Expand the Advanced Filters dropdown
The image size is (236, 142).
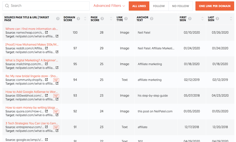click(x=109, y=6)
